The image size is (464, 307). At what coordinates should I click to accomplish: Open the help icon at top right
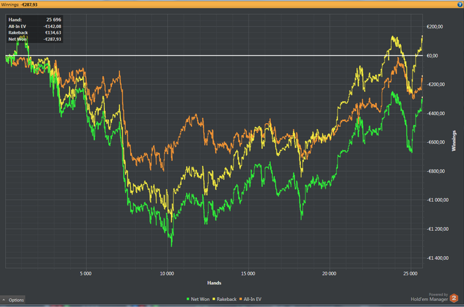pyautogui.click(x=460, y=5)
